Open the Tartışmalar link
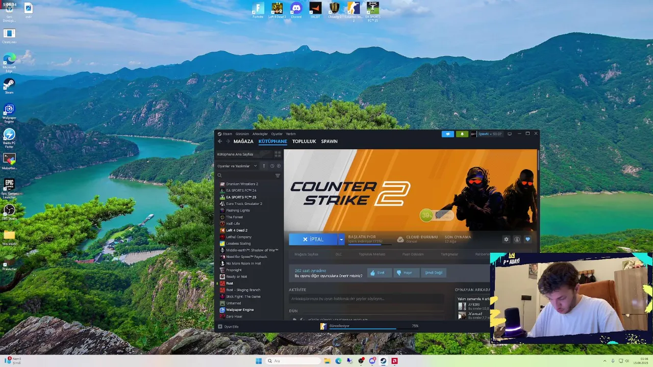 coord(449,254)
